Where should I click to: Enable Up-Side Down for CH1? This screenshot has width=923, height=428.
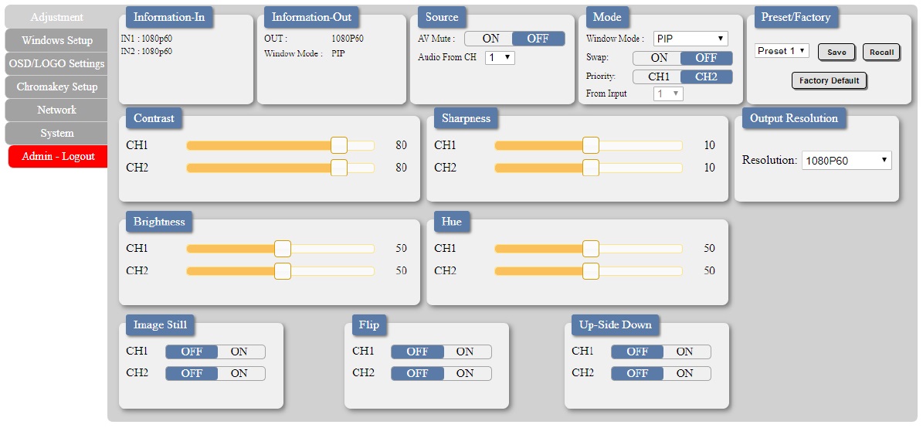(x=686, y=352)
